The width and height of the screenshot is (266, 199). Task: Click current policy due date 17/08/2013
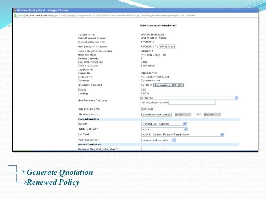pos(148,42)
